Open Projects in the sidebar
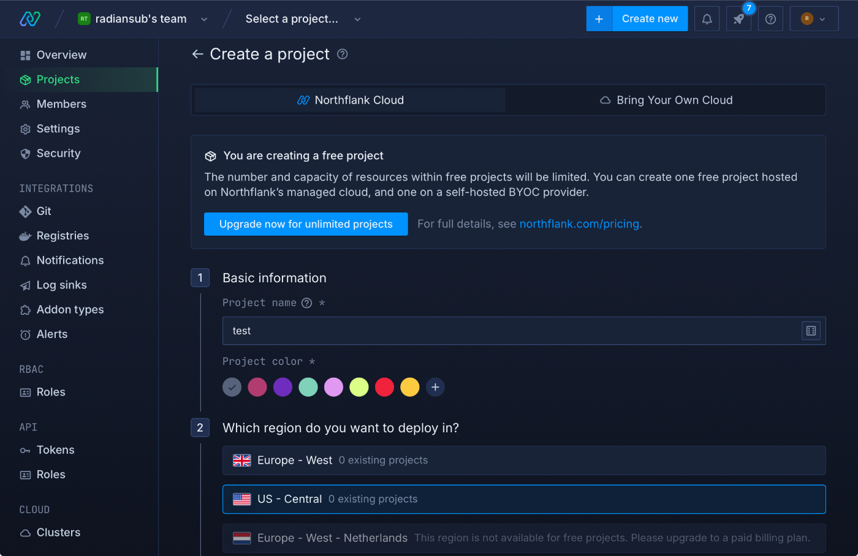The width and height of the screenshot is (858, 556). 79,80
